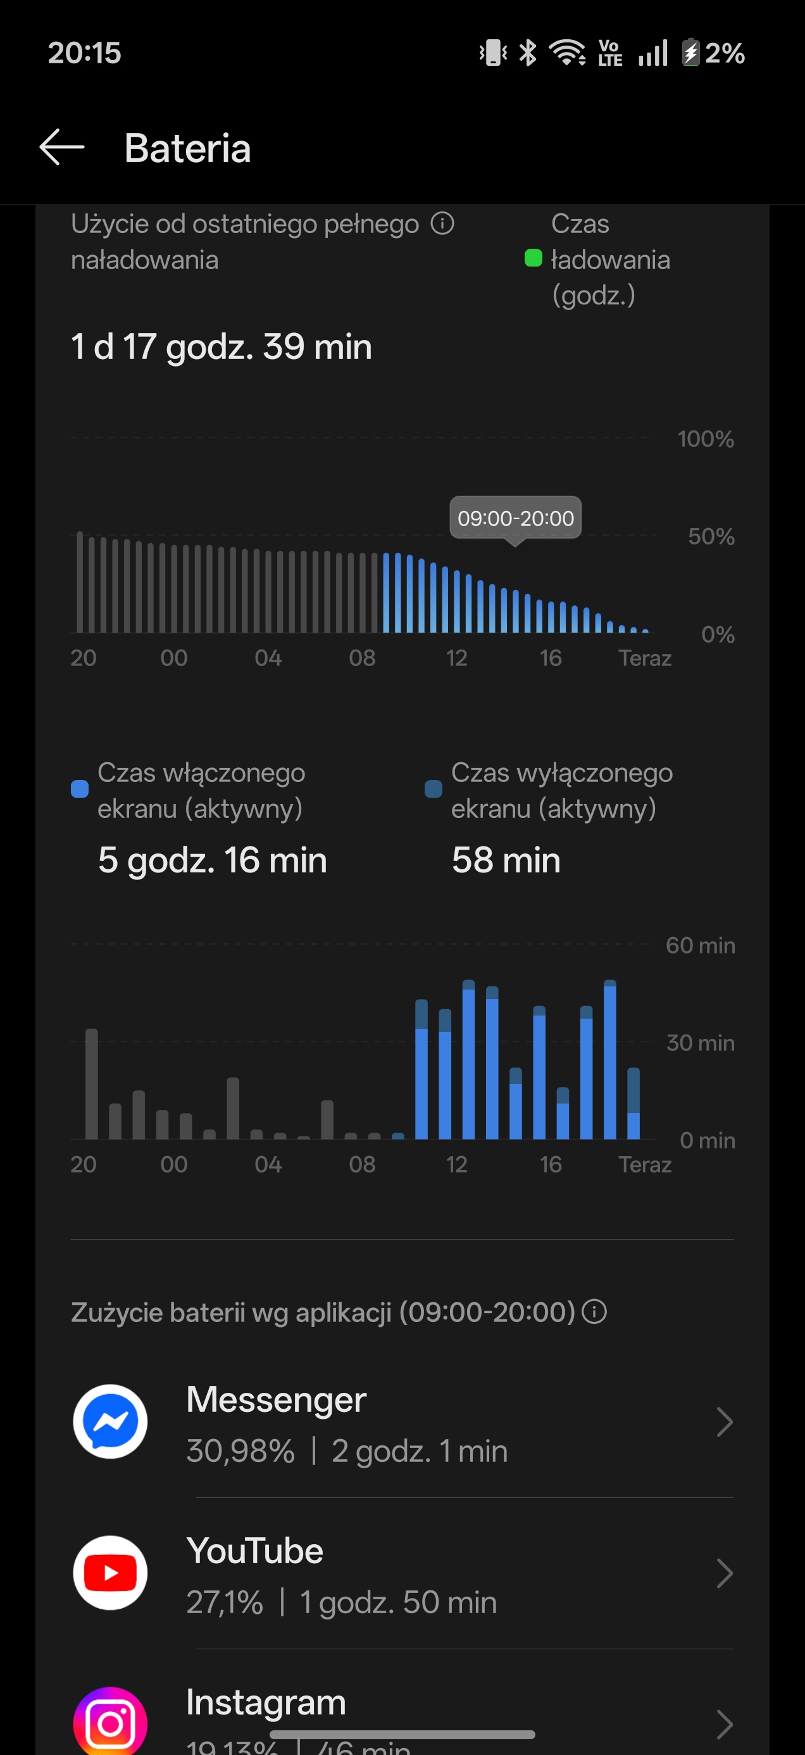805x1755 pixels.
Task: Tap the tall grey screen-time bar at 20
Action: 91,1083
